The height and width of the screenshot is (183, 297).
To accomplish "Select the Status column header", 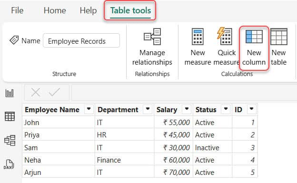I will (x=213, y=110).
